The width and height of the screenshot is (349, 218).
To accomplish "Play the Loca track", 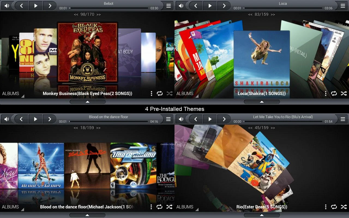I will 210,6.
